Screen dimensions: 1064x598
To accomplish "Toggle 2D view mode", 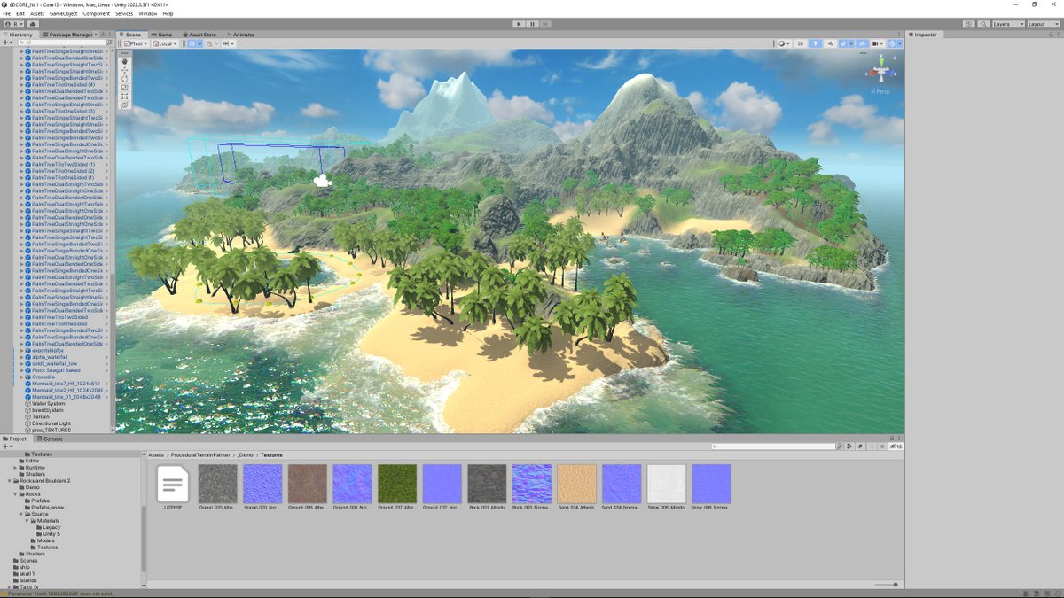I will 801,43.
